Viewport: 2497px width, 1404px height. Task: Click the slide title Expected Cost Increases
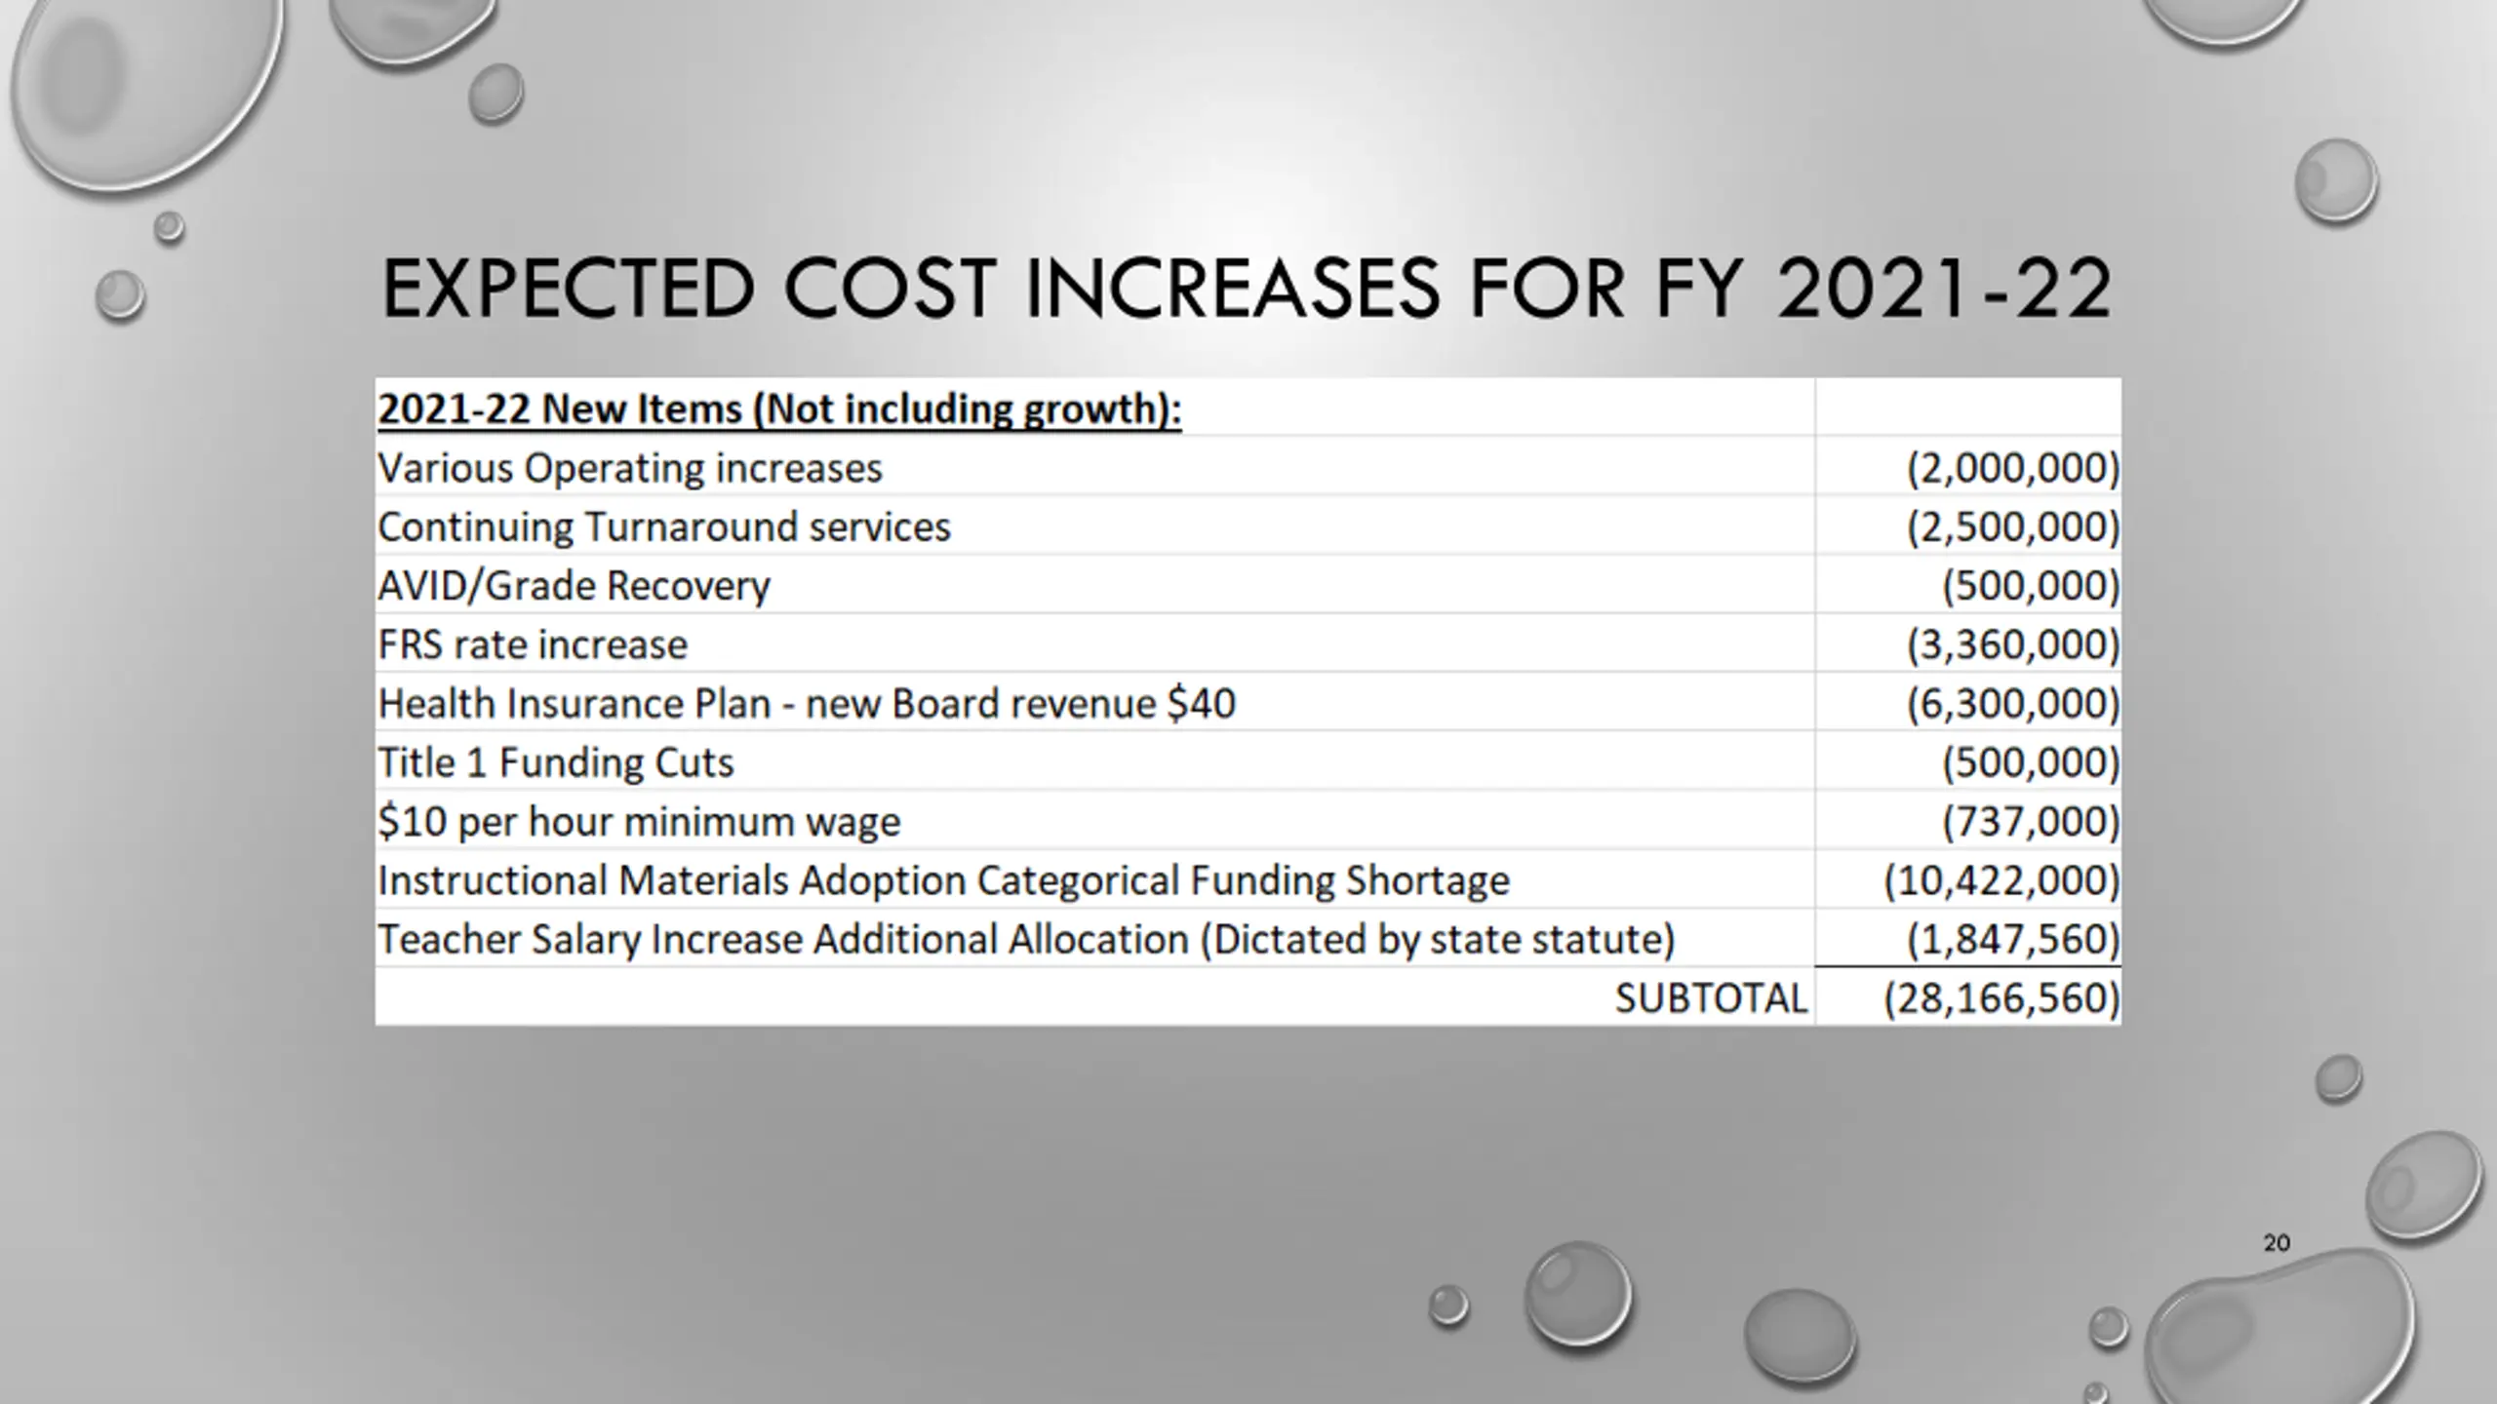coord(1246,289)
